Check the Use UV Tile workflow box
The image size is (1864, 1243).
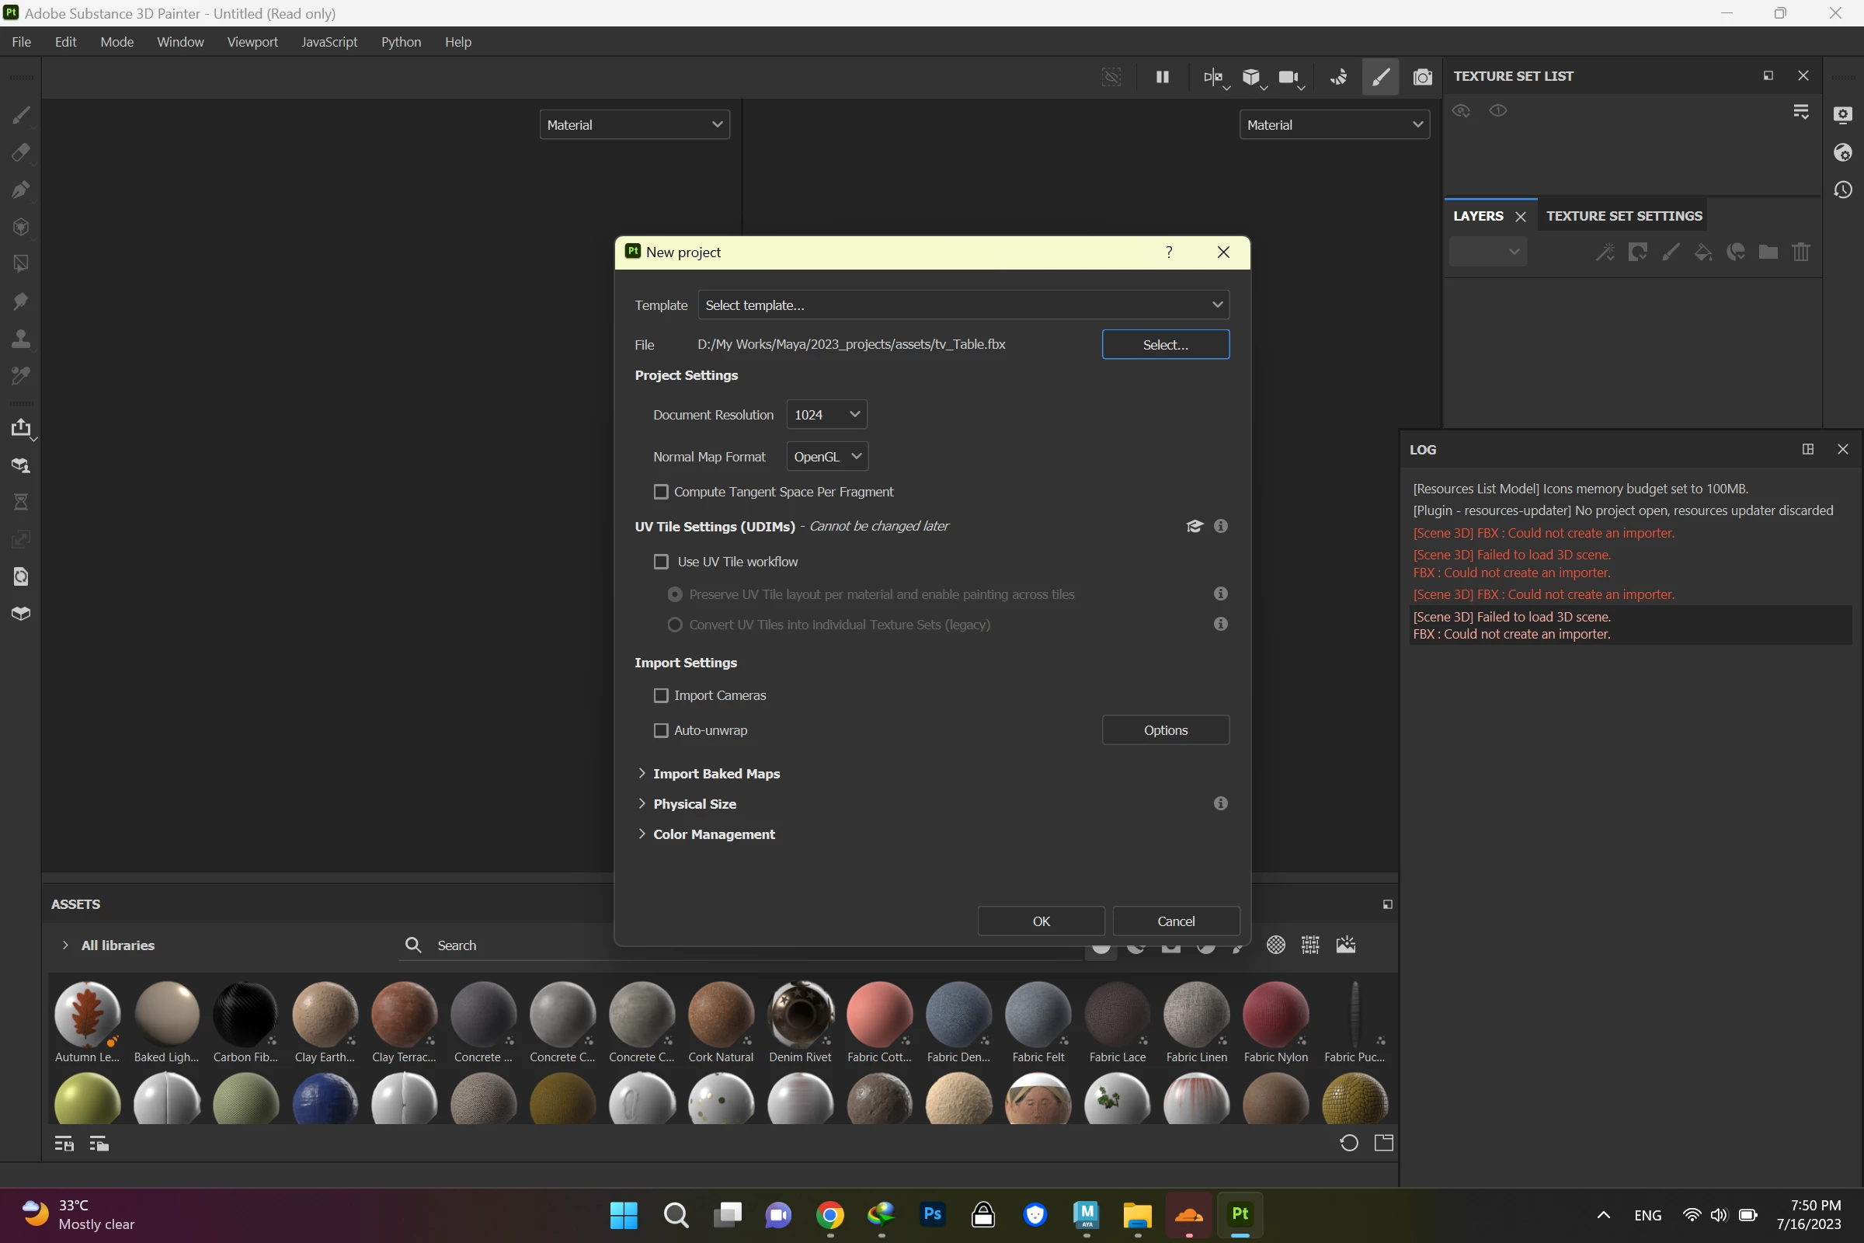(x=661, y=561)
